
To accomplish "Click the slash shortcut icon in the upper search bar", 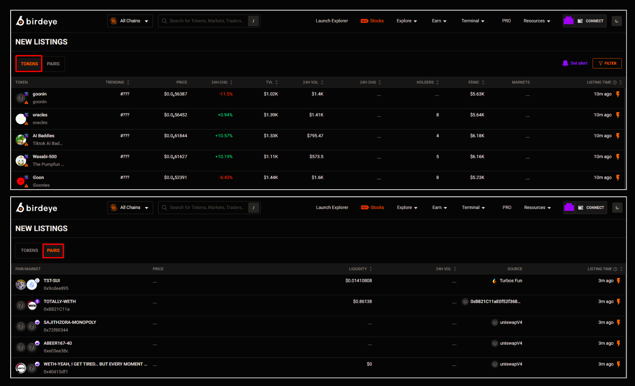I will click(x=253, y=21).
